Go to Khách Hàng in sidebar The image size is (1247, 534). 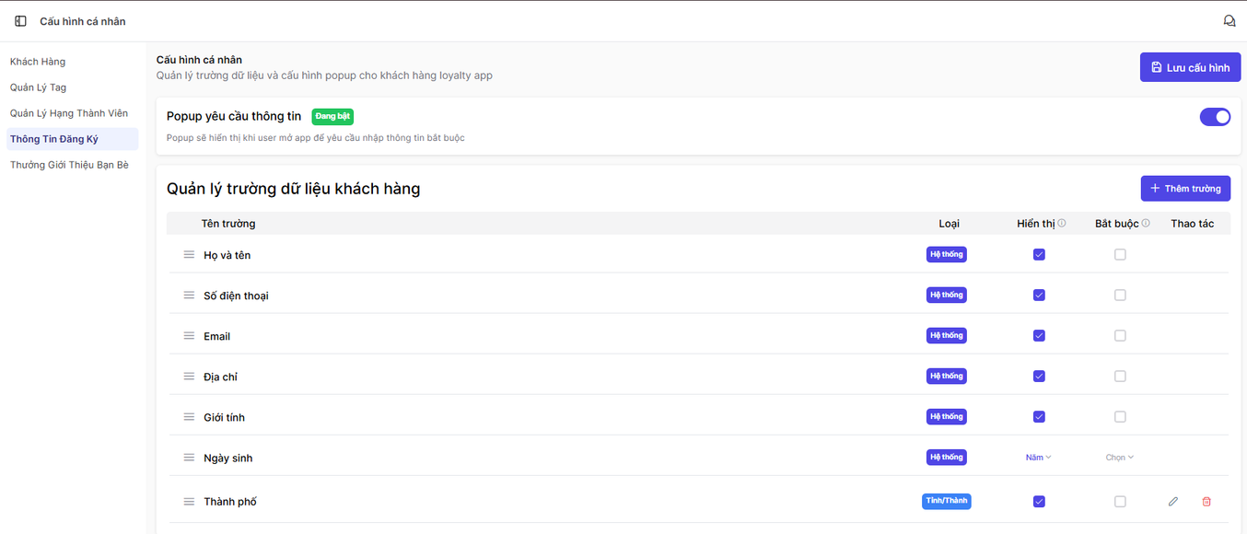38,62
